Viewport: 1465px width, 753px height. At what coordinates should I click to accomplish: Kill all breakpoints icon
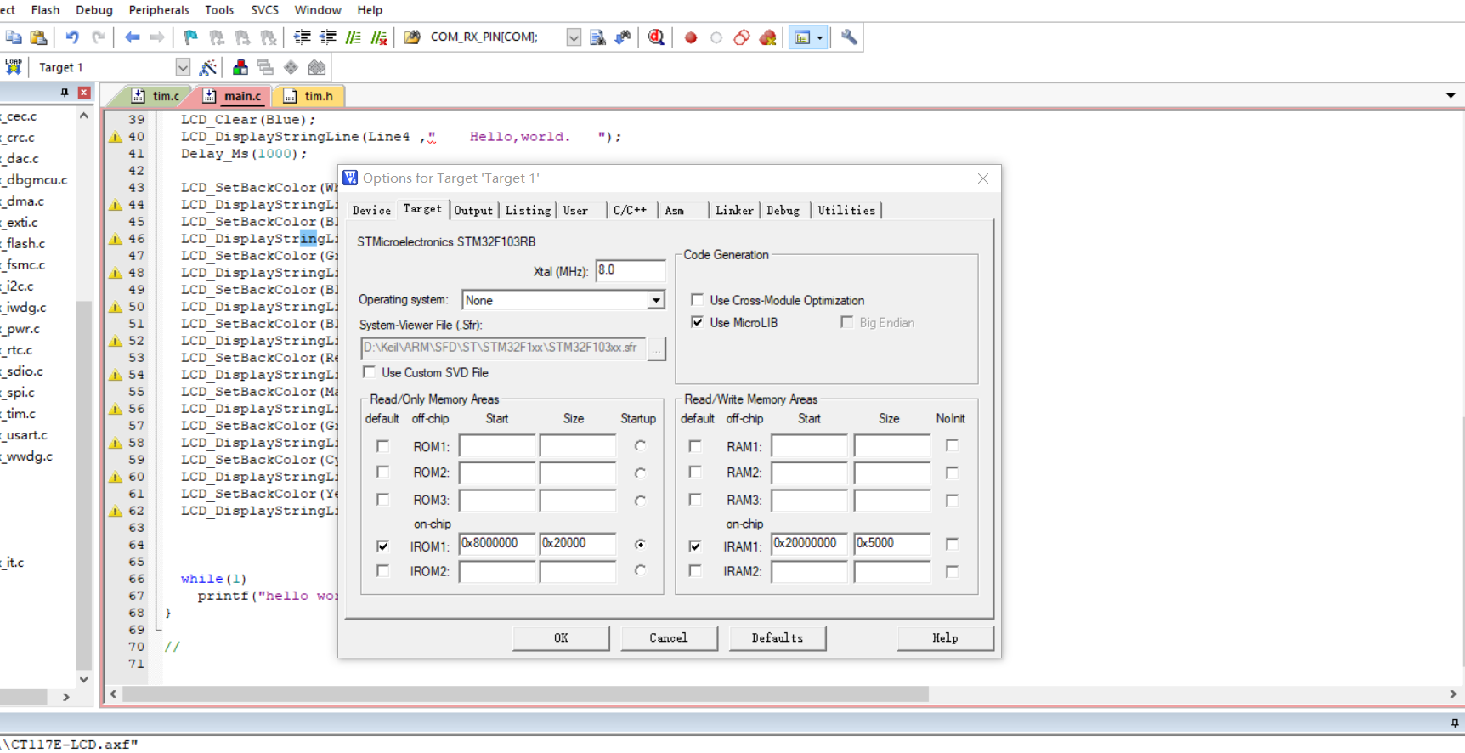[x=768, y=37]
